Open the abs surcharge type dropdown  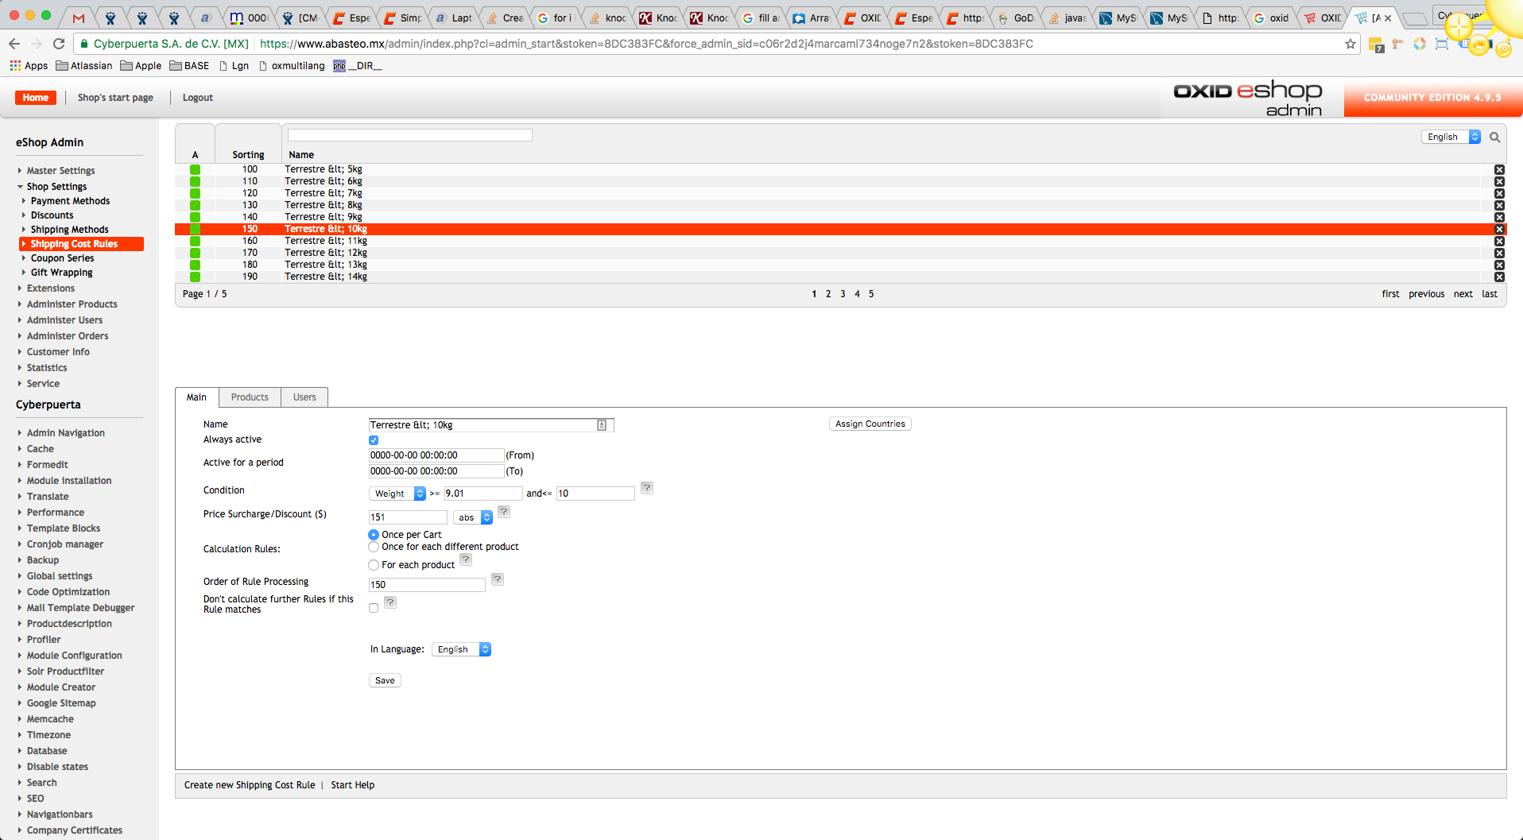click(473, 517)
